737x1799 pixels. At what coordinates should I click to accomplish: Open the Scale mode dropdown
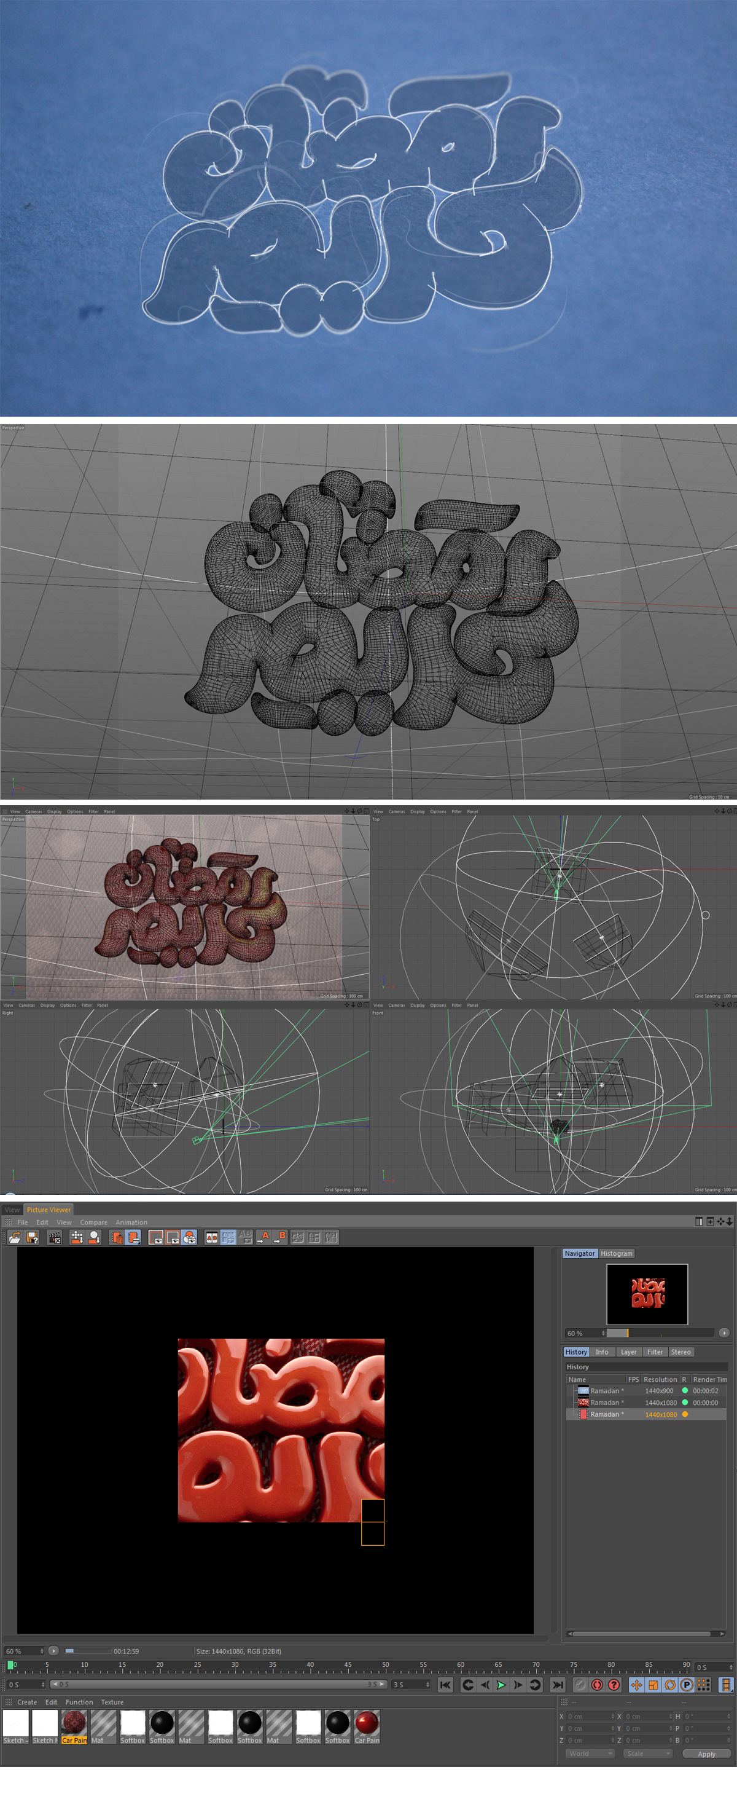[649, 1754]
